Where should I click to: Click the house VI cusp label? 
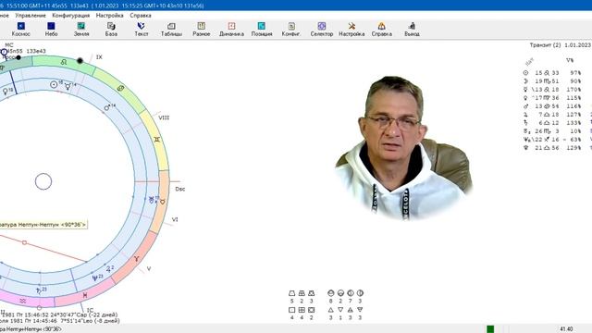click(x=175, y=219)
